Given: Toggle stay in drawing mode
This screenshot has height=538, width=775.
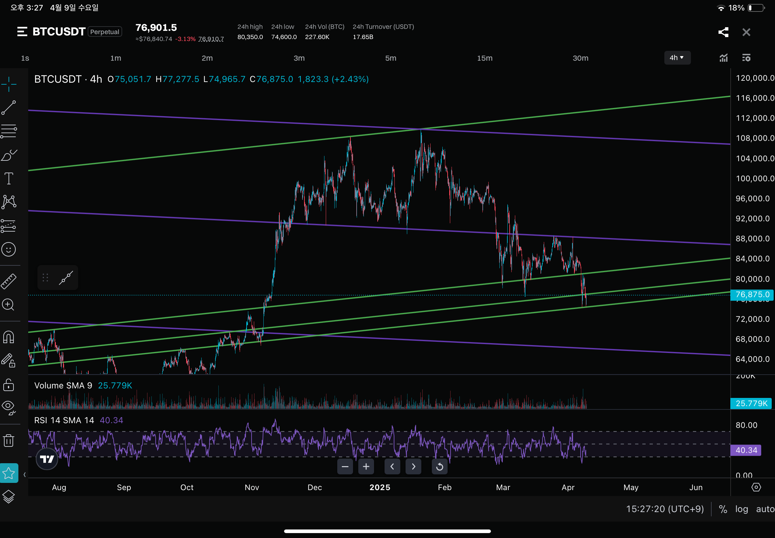Looking at the screenshot, I should pos(9,361).
